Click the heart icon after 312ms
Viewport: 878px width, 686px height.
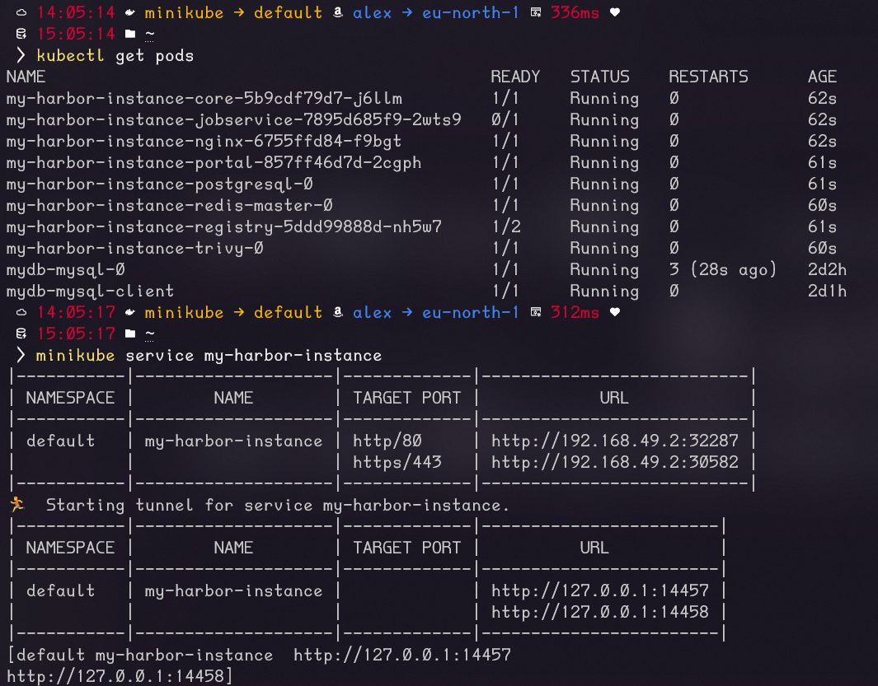[x=615, y=312]
